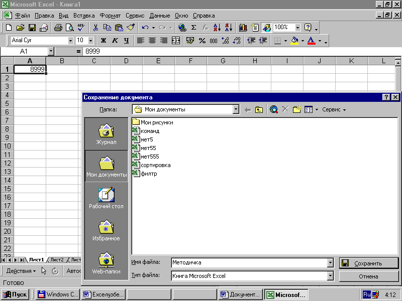Screen dimensions: 402x301
Task: Search the Web icon in save dialog
Action: pyautogui.click(x=274, y=109)
